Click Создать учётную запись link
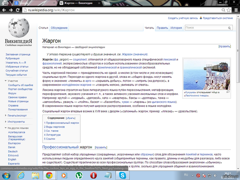240x180 pixels. [x=183, y=18]
